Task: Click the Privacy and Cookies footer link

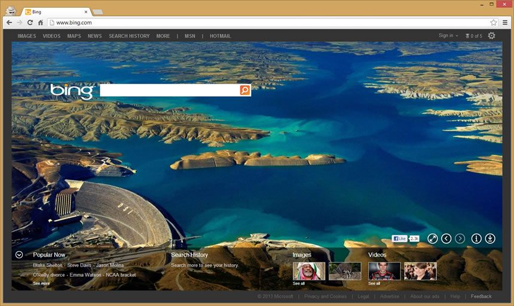Action: tap(325, 296)
